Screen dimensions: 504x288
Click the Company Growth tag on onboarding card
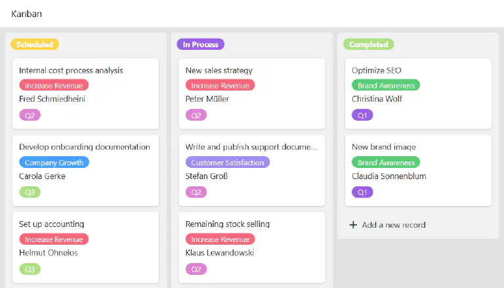tap(54, 163)
